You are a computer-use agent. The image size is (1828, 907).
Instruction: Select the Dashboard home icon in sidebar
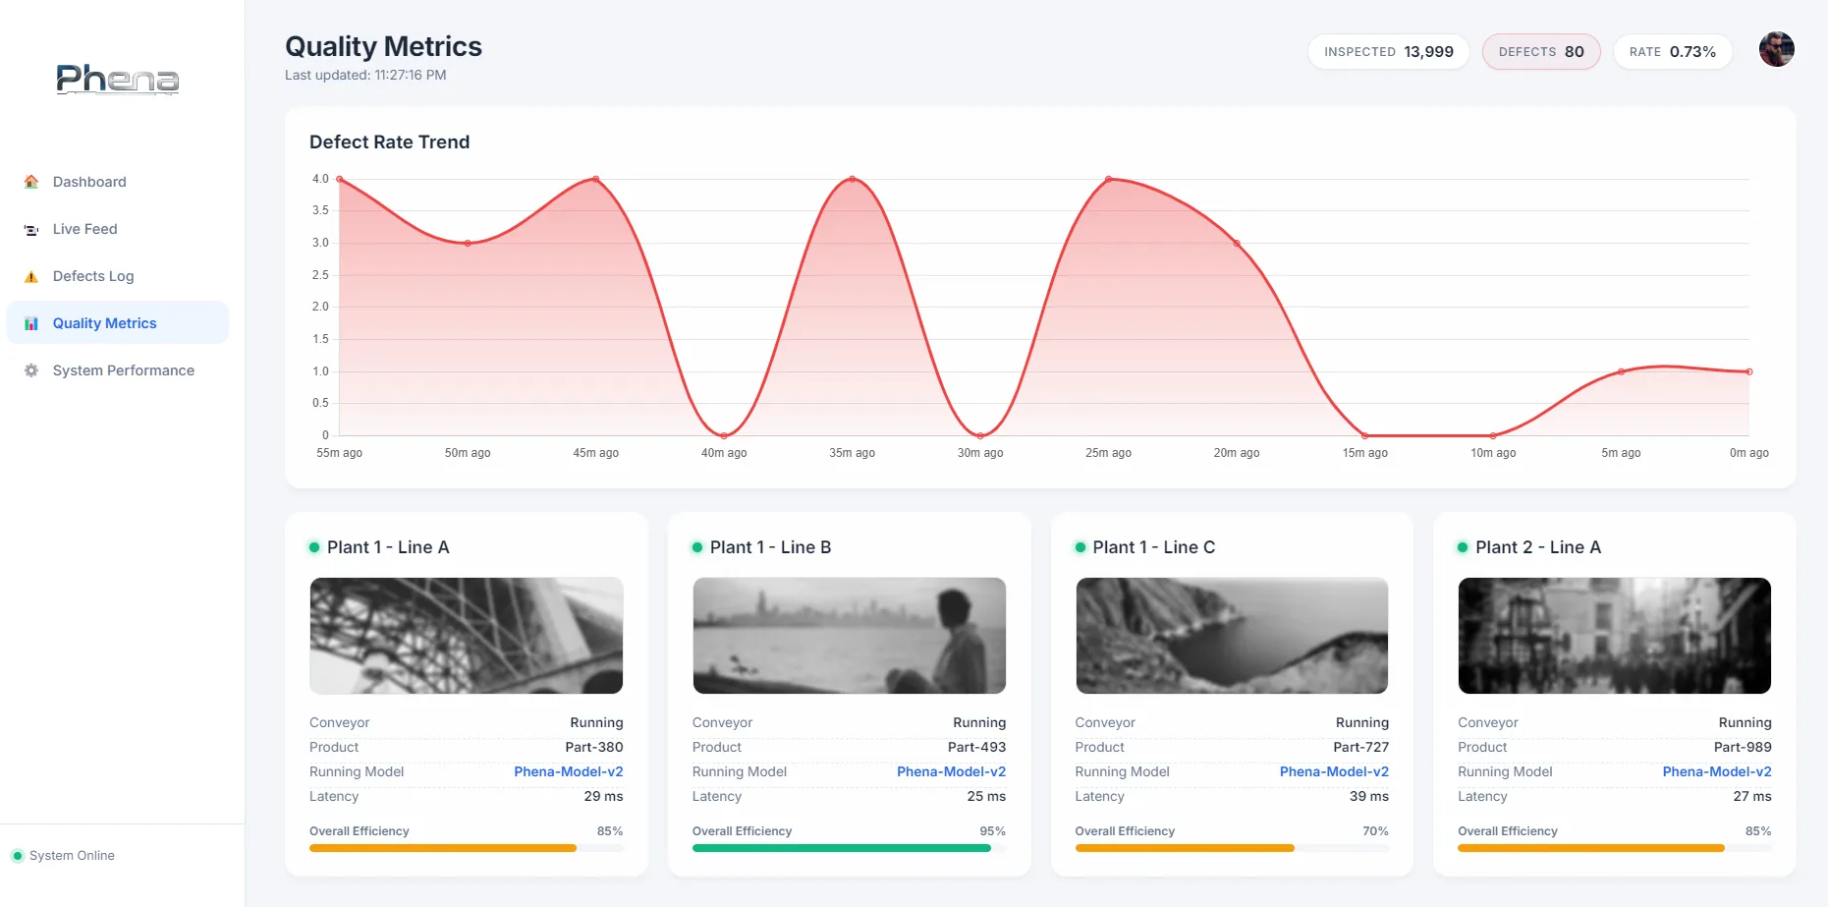tap(30, 182)
